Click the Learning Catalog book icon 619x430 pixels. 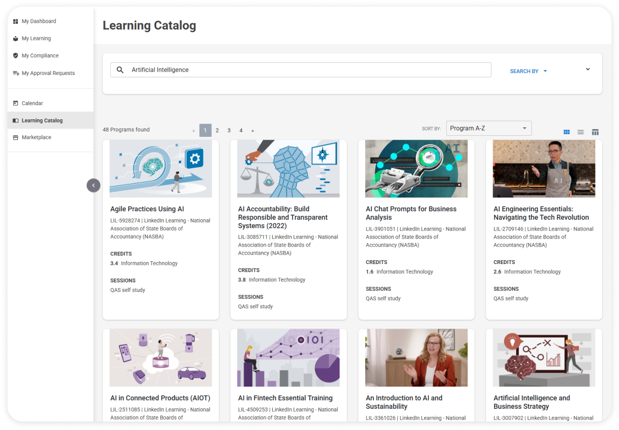pyautogui.click(x=16, y=121)
